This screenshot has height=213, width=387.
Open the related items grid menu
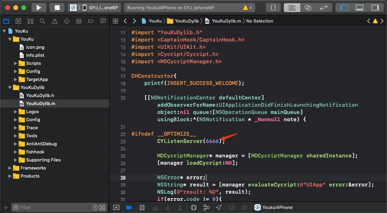116,21
